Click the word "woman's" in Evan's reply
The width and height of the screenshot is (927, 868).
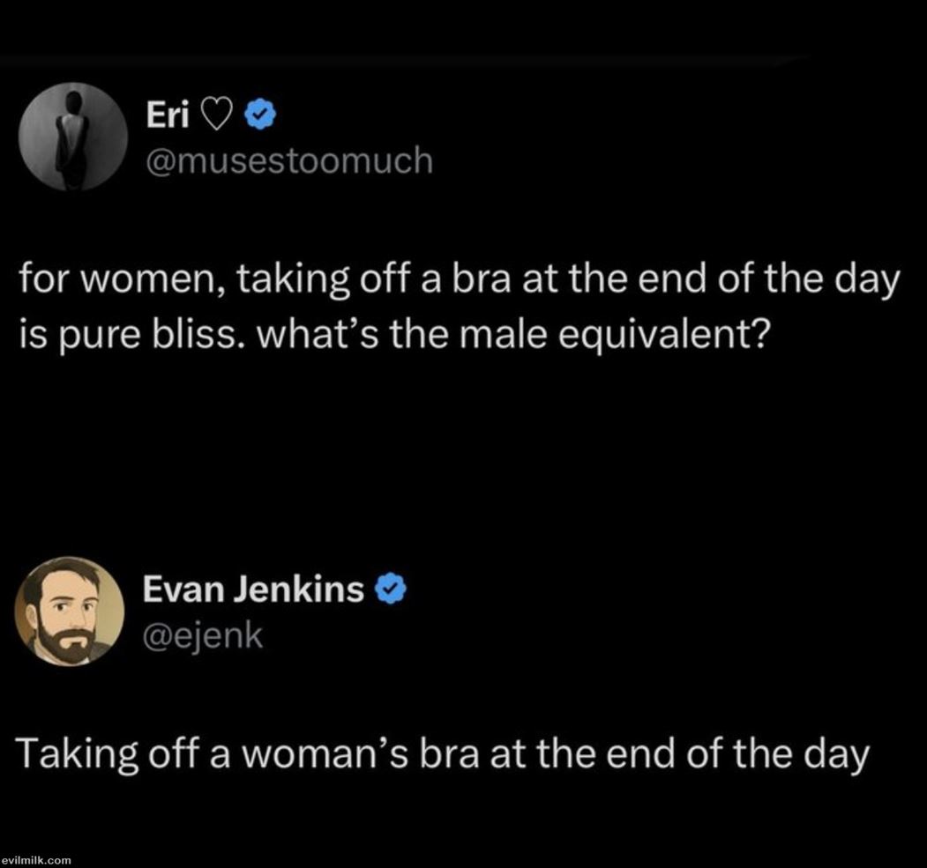(328, 755)
